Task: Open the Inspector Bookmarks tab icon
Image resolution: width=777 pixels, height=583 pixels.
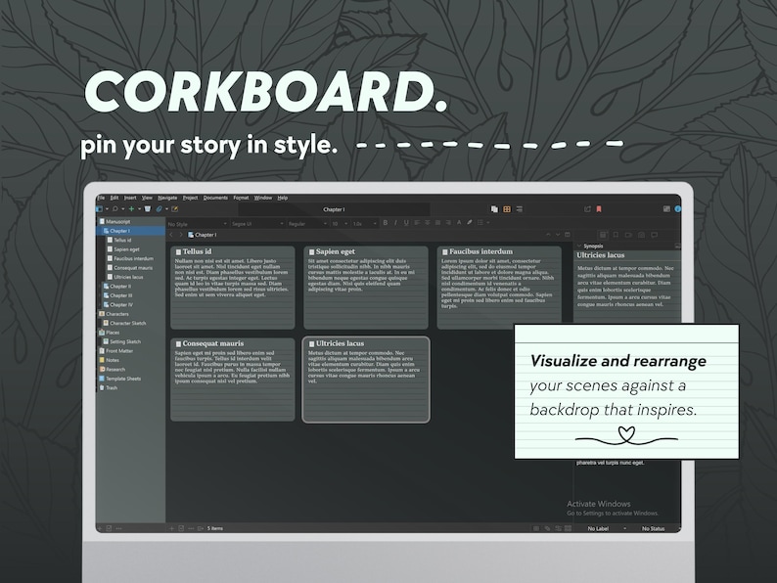Action: (x=616, y=235)
